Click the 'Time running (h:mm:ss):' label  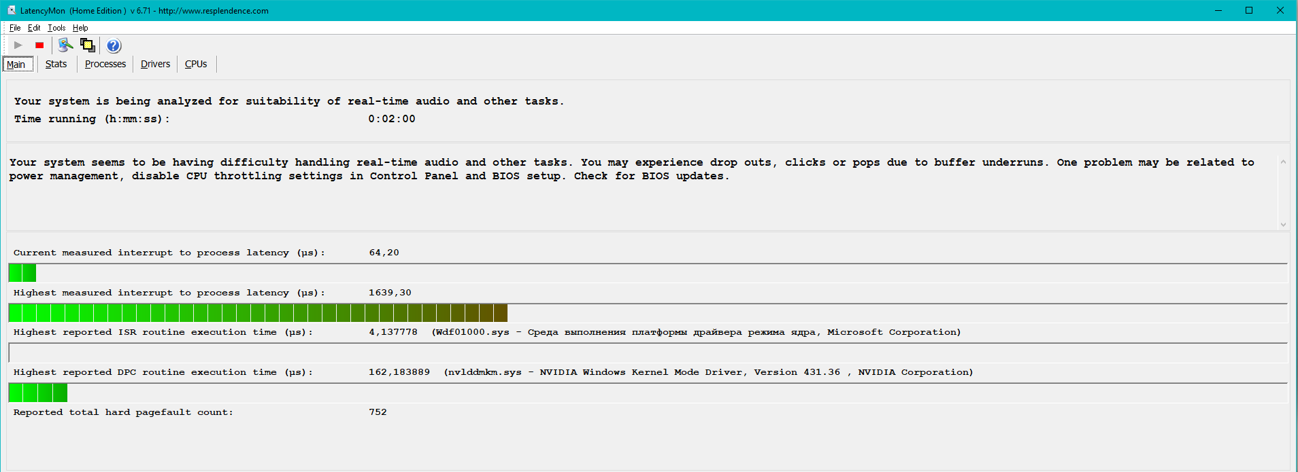[92, 119]
